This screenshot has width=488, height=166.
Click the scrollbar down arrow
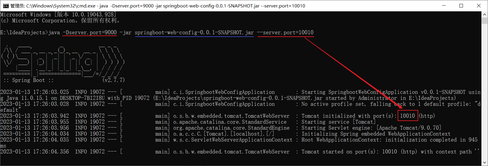coord(485,163)
